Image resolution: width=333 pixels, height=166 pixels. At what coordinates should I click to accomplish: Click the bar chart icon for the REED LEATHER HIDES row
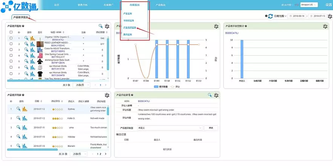click(32, 44)
